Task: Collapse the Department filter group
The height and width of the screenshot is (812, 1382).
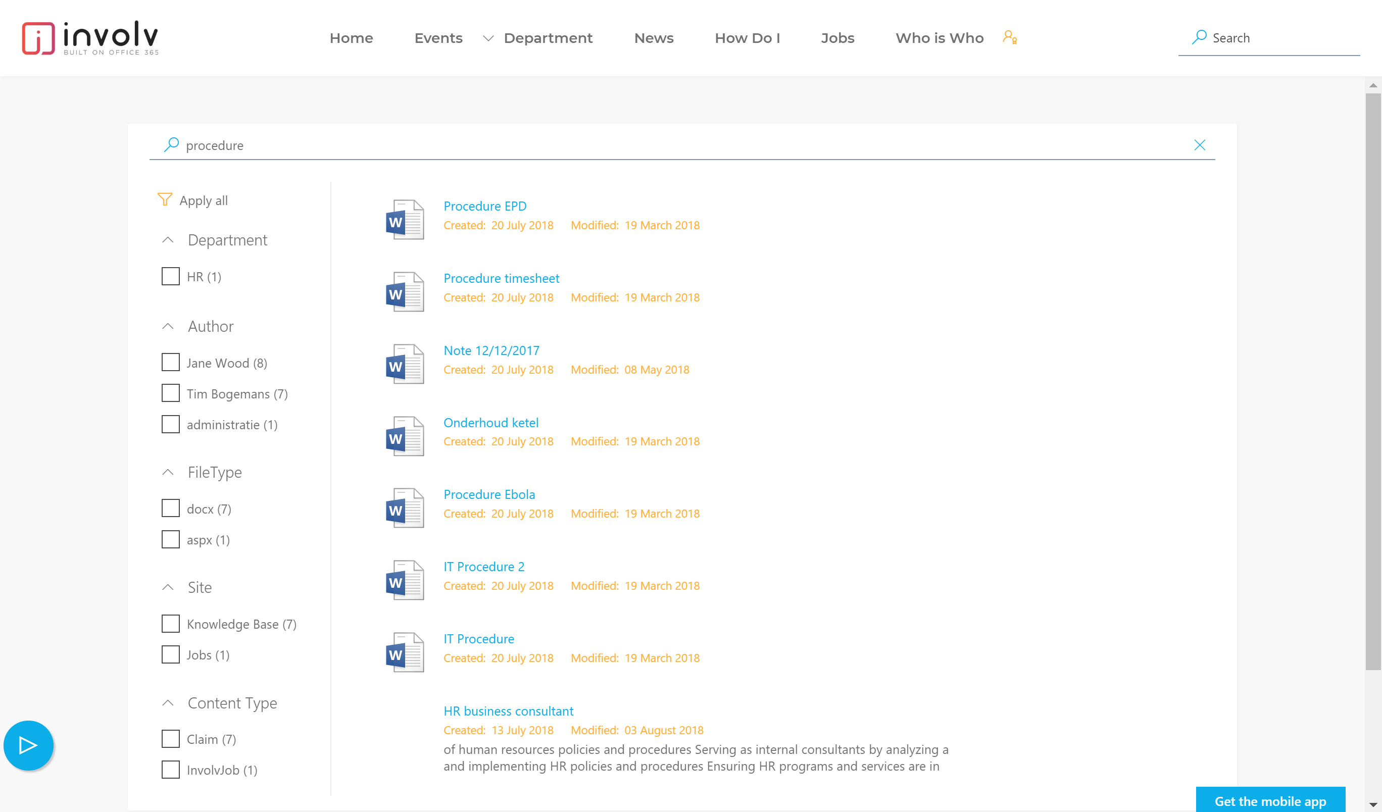Action: 168,240
